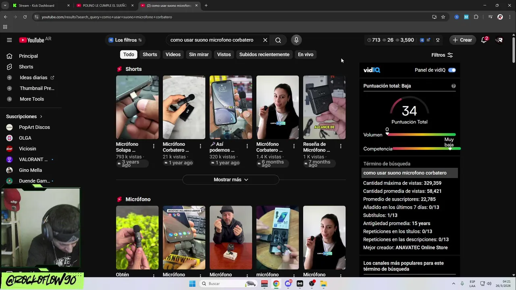Switch to Stream - Kick Dashboard tab
Screen dimensions: 516x290
[x=41, y=6]
